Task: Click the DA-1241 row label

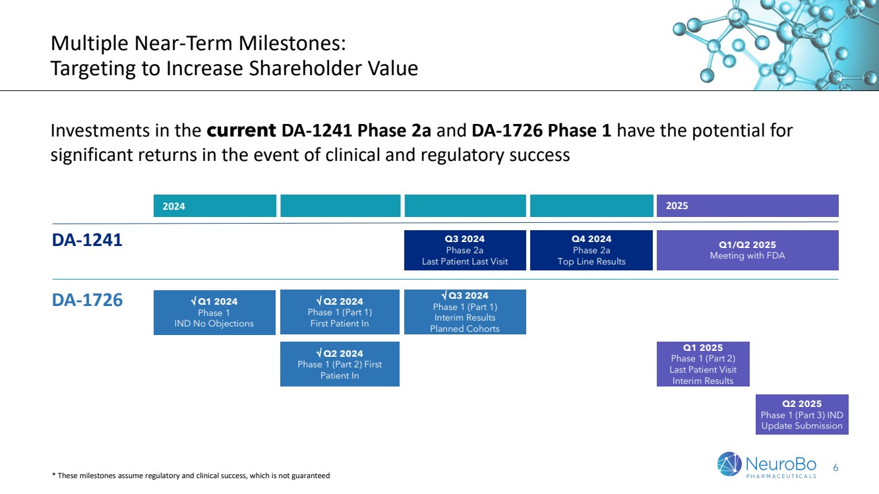Action: pos(87,240)
